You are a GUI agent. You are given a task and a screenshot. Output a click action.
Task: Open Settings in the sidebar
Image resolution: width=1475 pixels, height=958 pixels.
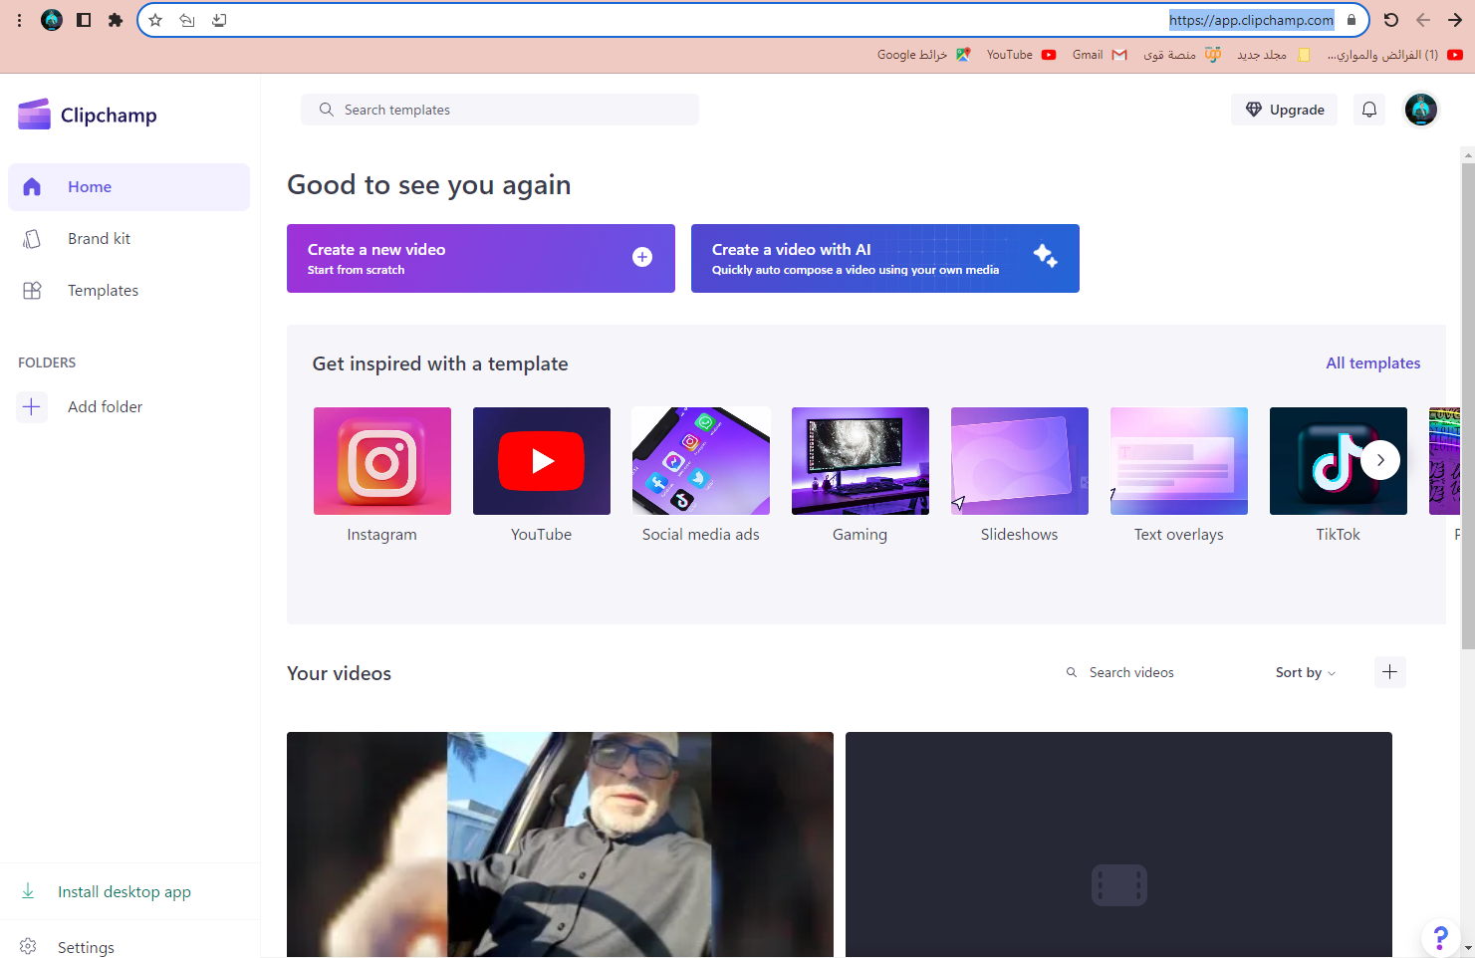pos(86,947)
